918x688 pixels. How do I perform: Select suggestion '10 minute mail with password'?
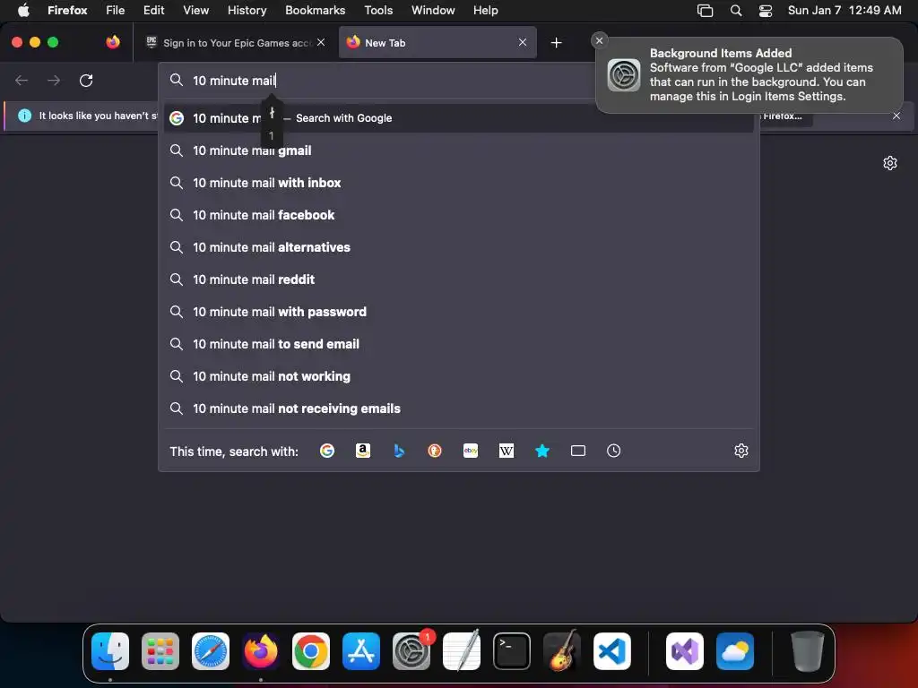[x=458, y=311]
